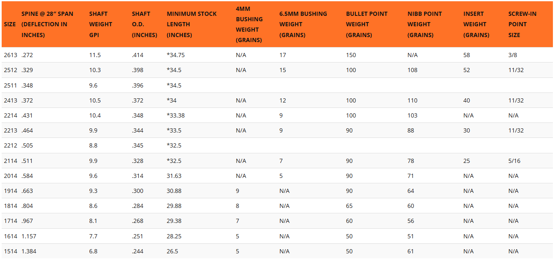Screen dimensions: 555x265
Task: Click the *33.38 stock length cell
Action: tap(176, 115)
